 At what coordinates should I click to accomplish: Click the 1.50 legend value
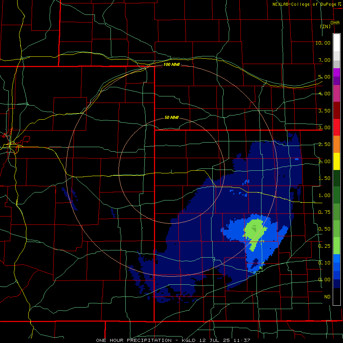(x=324, y=178)
